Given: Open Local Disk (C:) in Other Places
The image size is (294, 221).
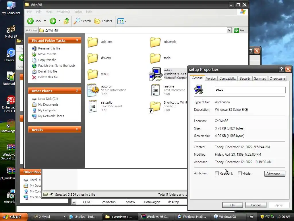Looking at the screenshot, I should point(48,99).
